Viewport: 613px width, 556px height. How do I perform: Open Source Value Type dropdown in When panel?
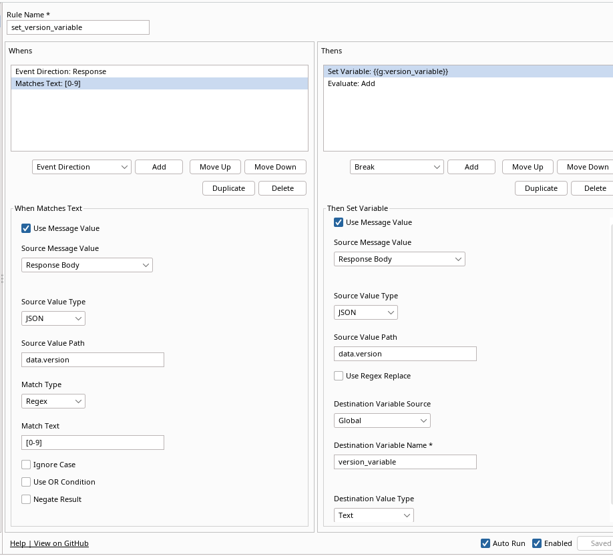[x=53, y=318]
